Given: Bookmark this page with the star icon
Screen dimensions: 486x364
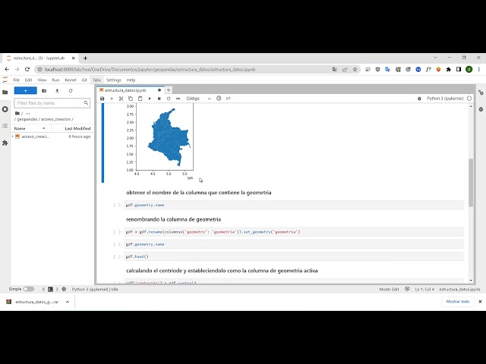Looking at the screenshot, I should pyautogui.click(x=355, y=69).
